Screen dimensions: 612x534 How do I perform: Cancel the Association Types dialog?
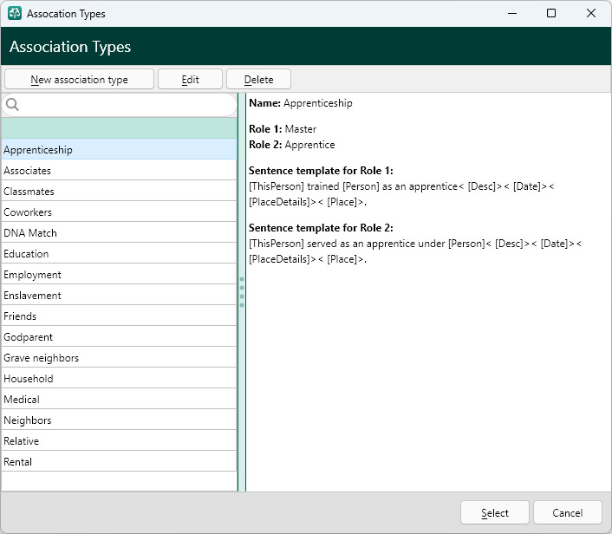click(x=567, y=512)
